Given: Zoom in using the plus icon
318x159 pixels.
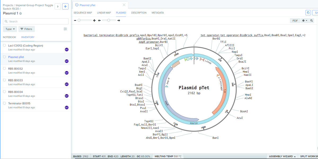Looking at the screenshot, I should (x=94, y=20).
